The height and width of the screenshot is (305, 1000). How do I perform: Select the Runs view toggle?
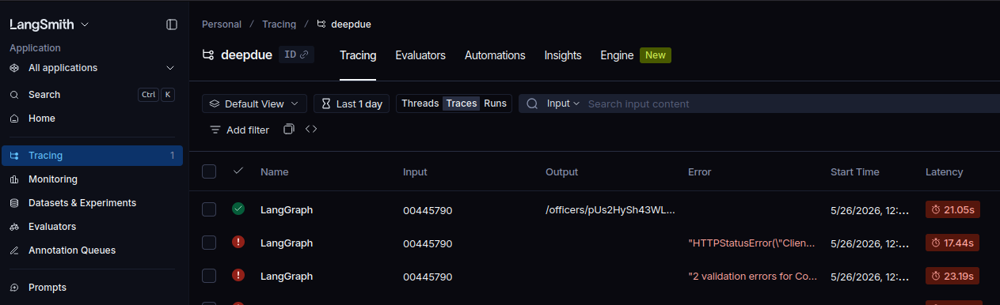click(x=495, y=104)
